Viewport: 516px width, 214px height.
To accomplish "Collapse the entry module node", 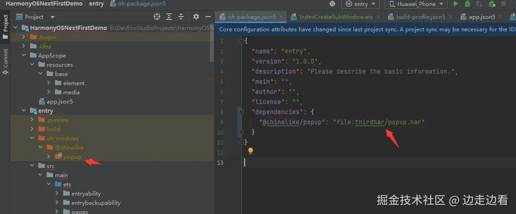I will 24,110.
